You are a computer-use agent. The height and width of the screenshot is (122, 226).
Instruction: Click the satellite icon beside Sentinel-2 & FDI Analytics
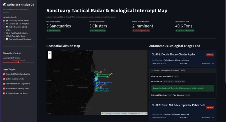click(7, 24)
